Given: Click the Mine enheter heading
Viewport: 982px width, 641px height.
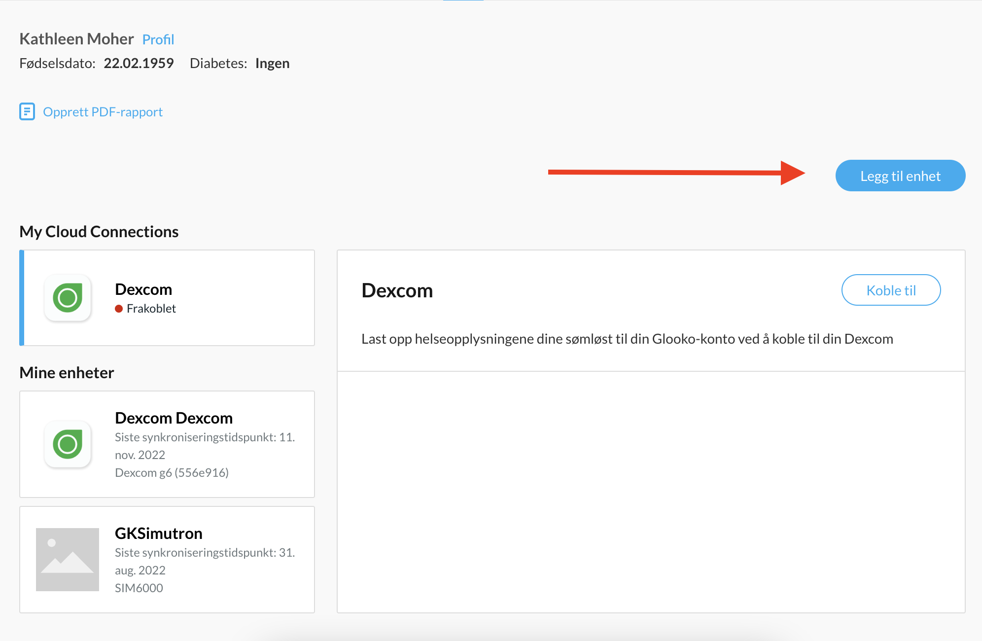Looking at the screenshot, I should pyautogui.click(x=67, y=373).
